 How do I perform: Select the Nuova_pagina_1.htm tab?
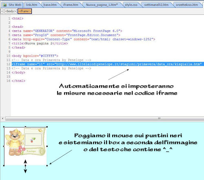click(102, 5)
